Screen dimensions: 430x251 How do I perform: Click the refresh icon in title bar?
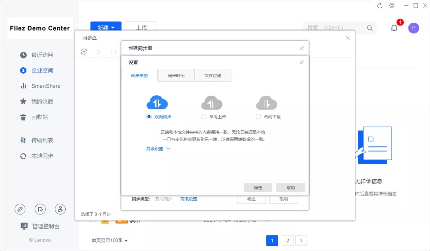(x=380, y=6)
